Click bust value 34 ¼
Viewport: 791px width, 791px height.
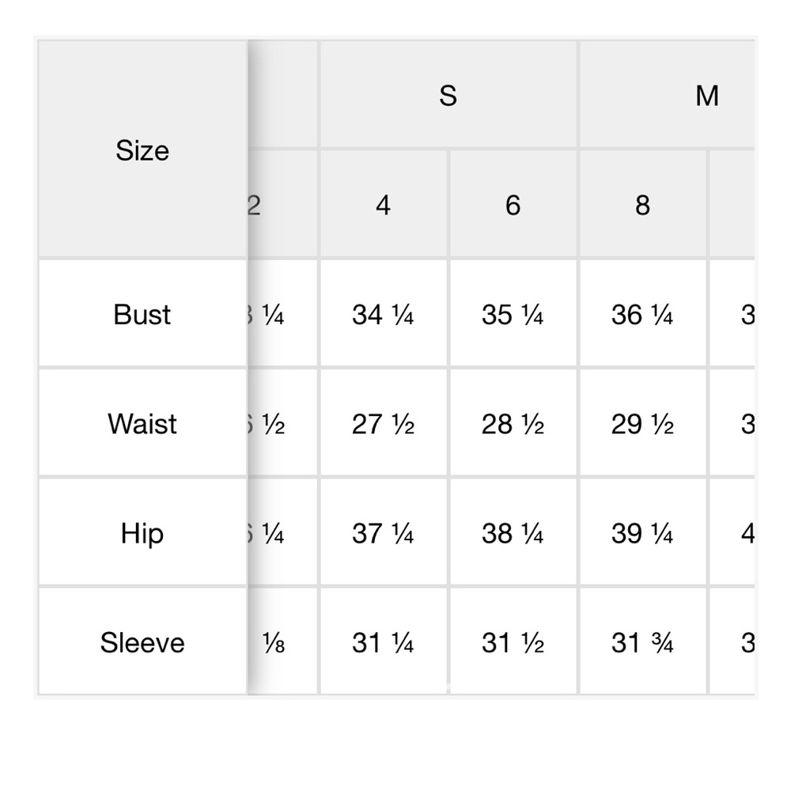383,315
